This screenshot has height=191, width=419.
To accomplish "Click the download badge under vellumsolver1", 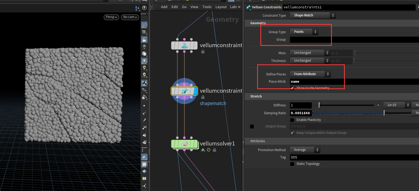I will click(x=203, y=150).
